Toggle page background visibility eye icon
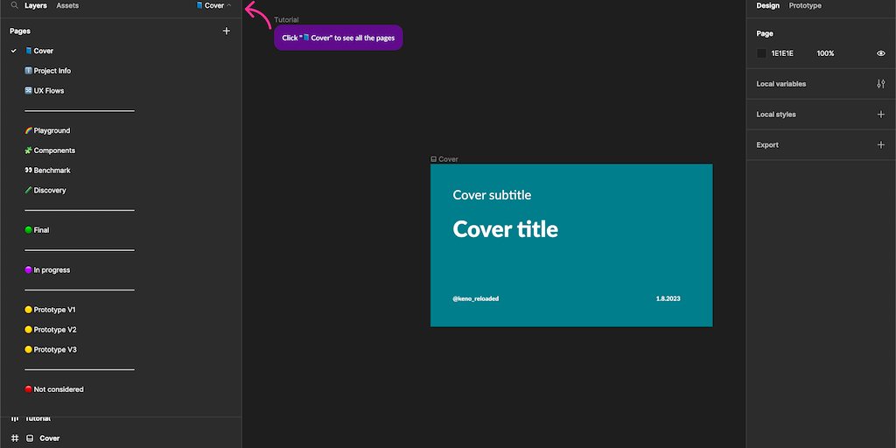 [x=880, y=53]
